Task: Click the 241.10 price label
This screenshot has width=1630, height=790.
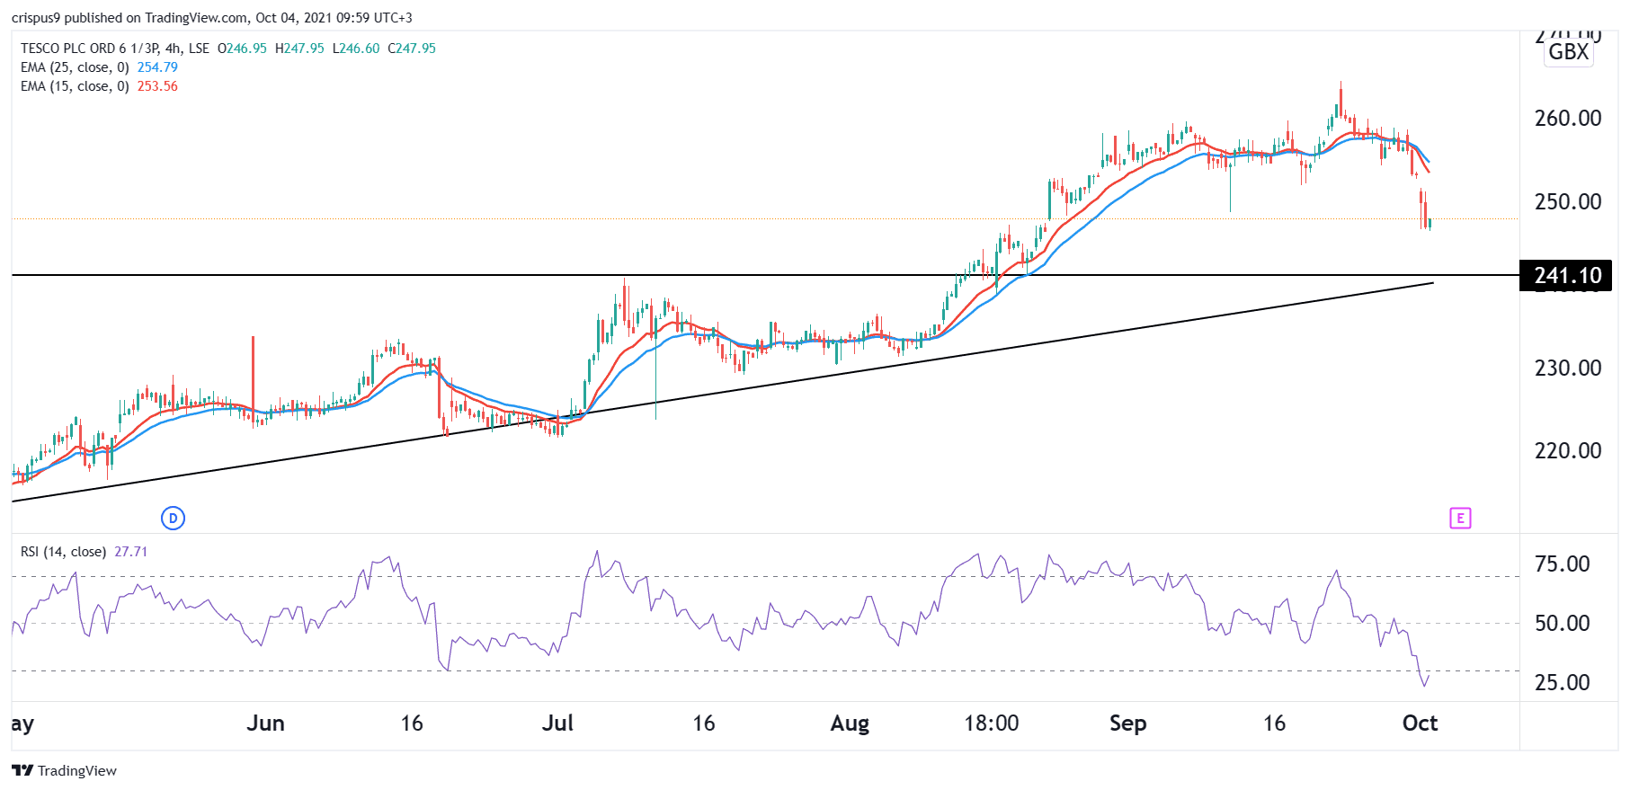Action: [1567, 276]
